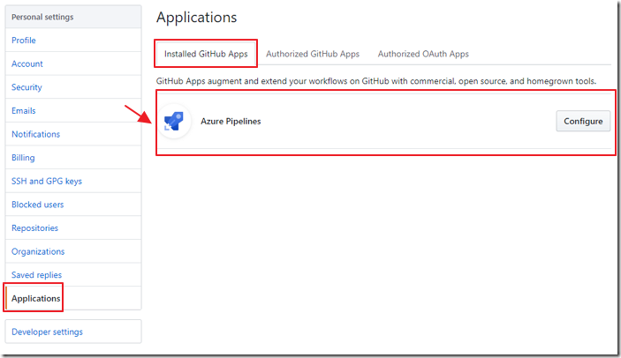
Task: Switch to Authorized GitHub Apps tab
Action: point(313,54)
